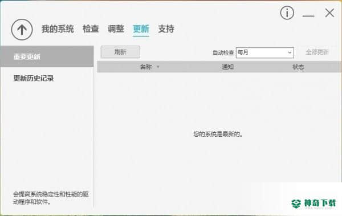Click the 全部更新 button
This screenshot has height=216, width=342.
317,52
